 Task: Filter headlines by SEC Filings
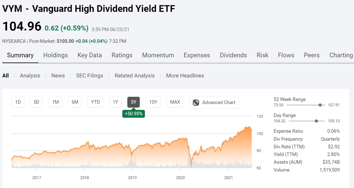pyautogui.click(x=90, y=76)
